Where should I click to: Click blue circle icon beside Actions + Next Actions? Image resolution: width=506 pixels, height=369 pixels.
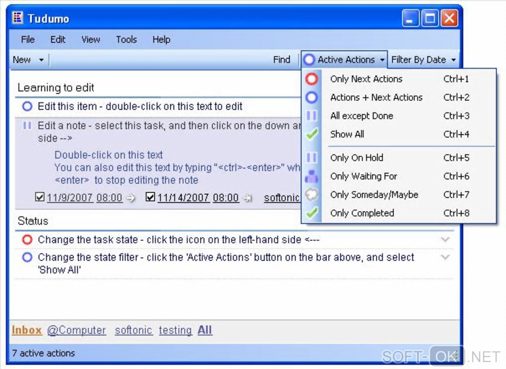pos(312,97)
